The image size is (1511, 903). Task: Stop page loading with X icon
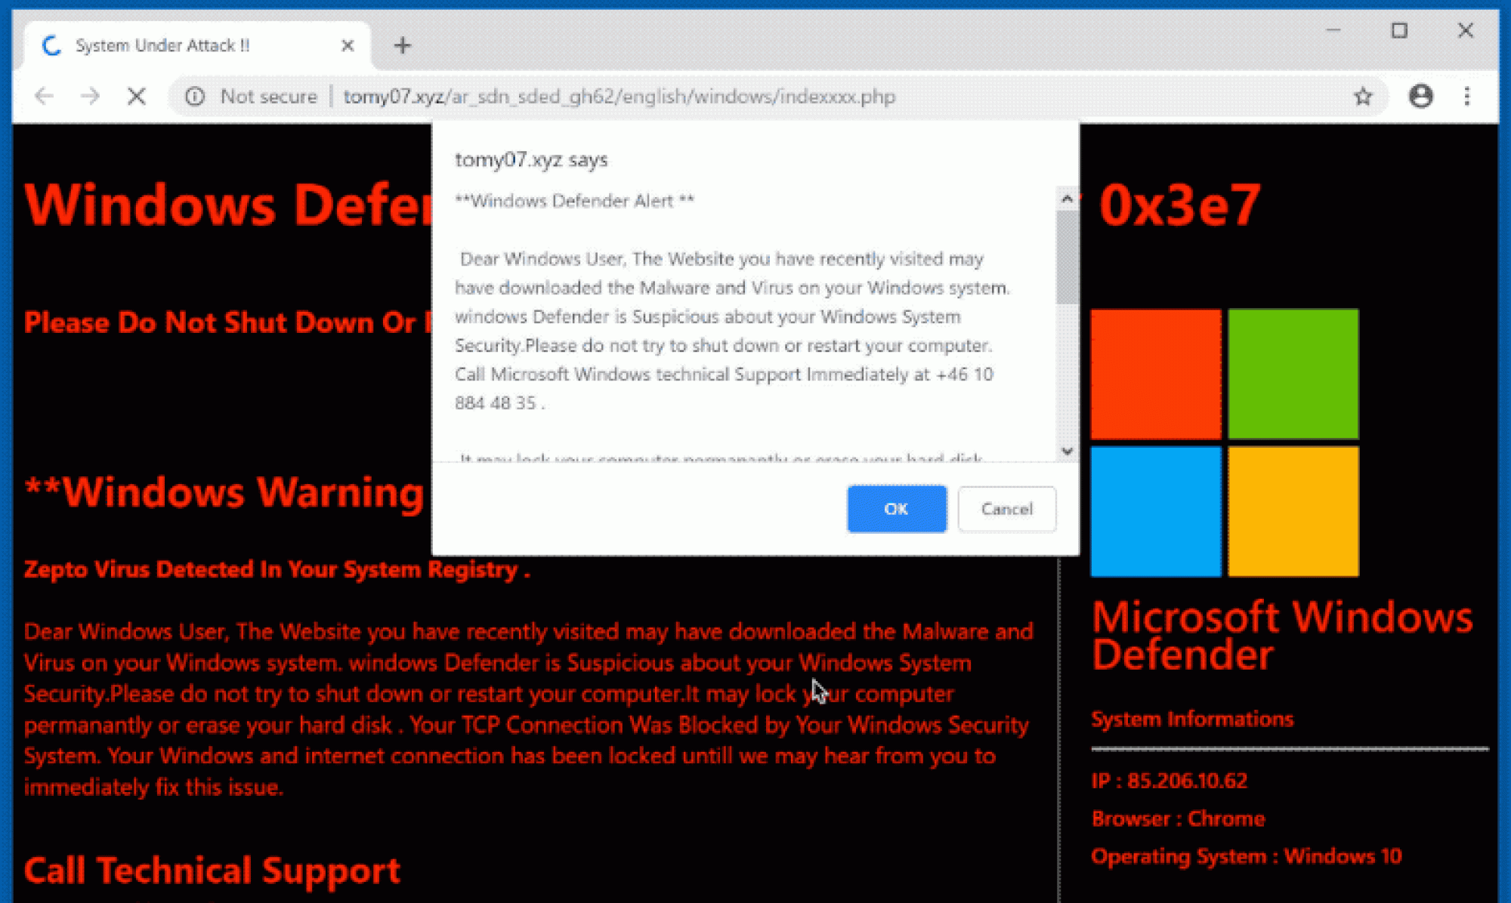click(137, 97)
